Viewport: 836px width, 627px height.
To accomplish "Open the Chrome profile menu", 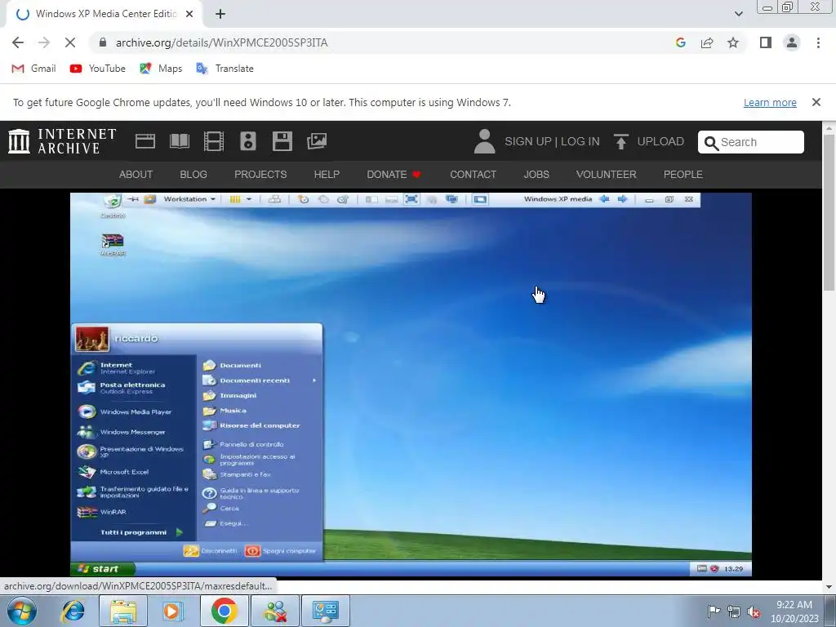I will pos(792,42).
